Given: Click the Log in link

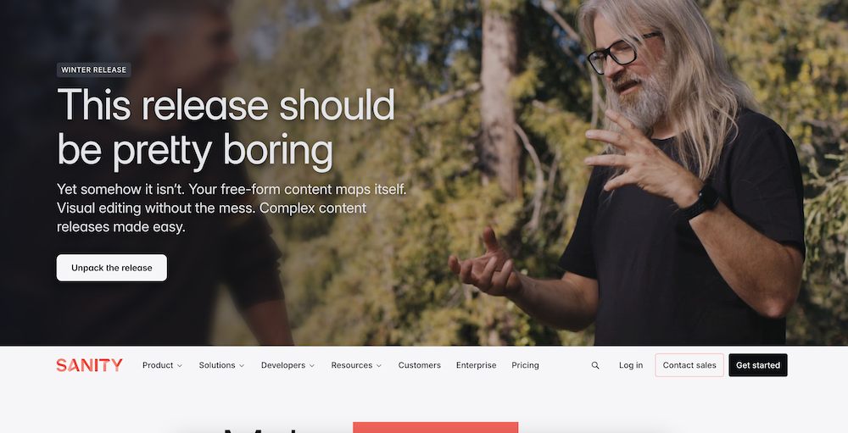Looking at the screenshot, I should coord(631,365).
